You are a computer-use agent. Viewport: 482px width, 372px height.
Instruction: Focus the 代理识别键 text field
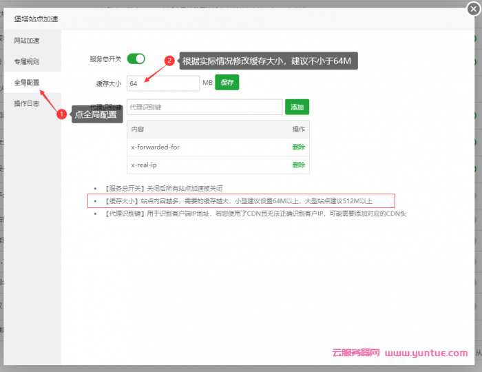tap(205, 107)
